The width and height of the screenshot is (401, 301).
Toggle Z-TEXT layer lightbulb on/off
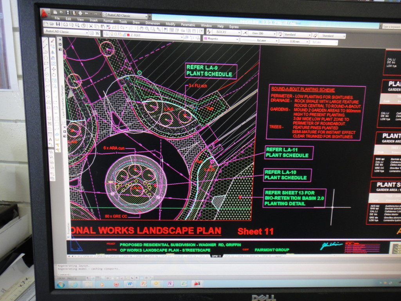click(x=112, y=34)
